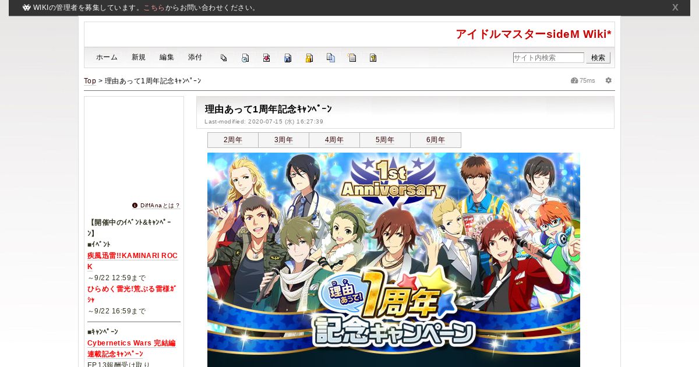Follow the こちら link in the banner
This screenshot has width=699, height=367.
click(x=154, y=8)
